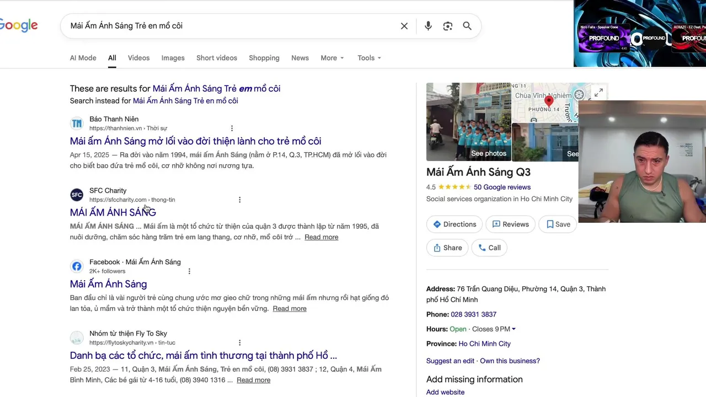
Task: Click the '2K+ followers' text
Action: (108, 271)
